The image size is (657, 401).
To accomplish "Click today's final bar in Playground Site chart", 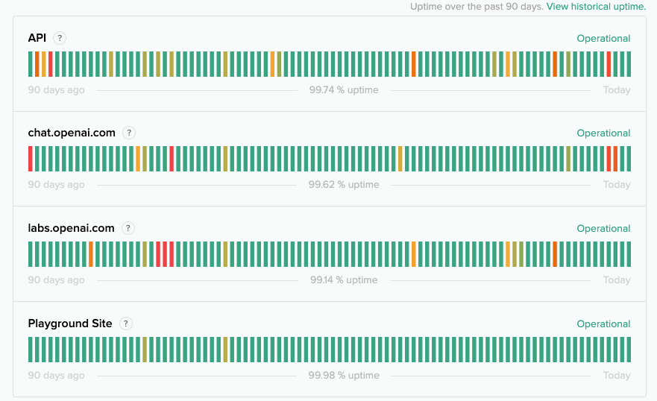I will 629,350.
